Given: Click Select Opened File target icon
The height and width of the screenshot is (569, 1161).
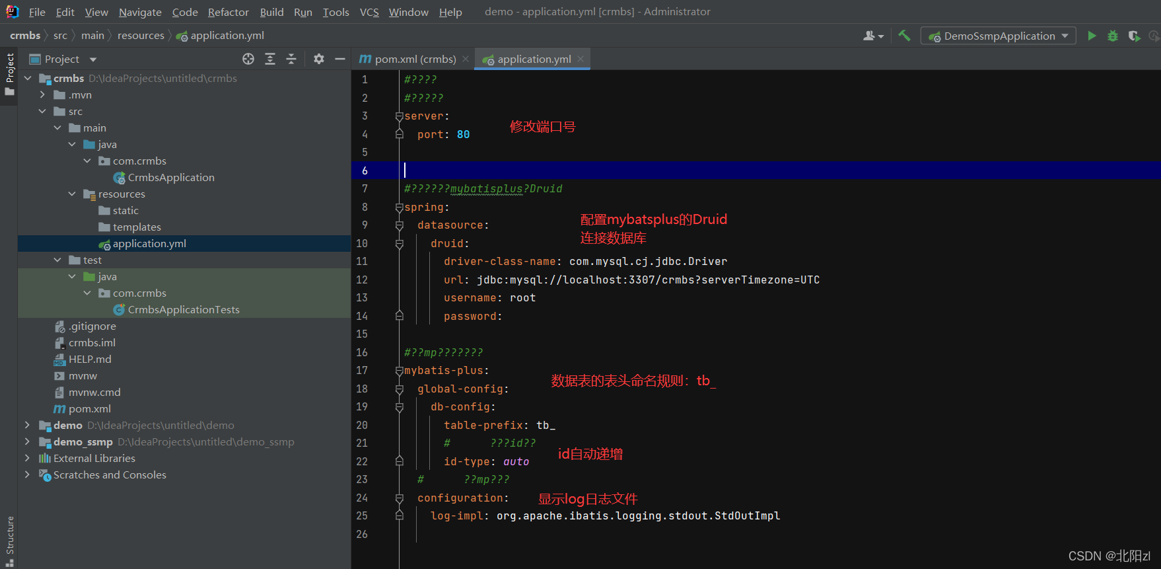Looking at the screenshot, I should click(248, 59).
